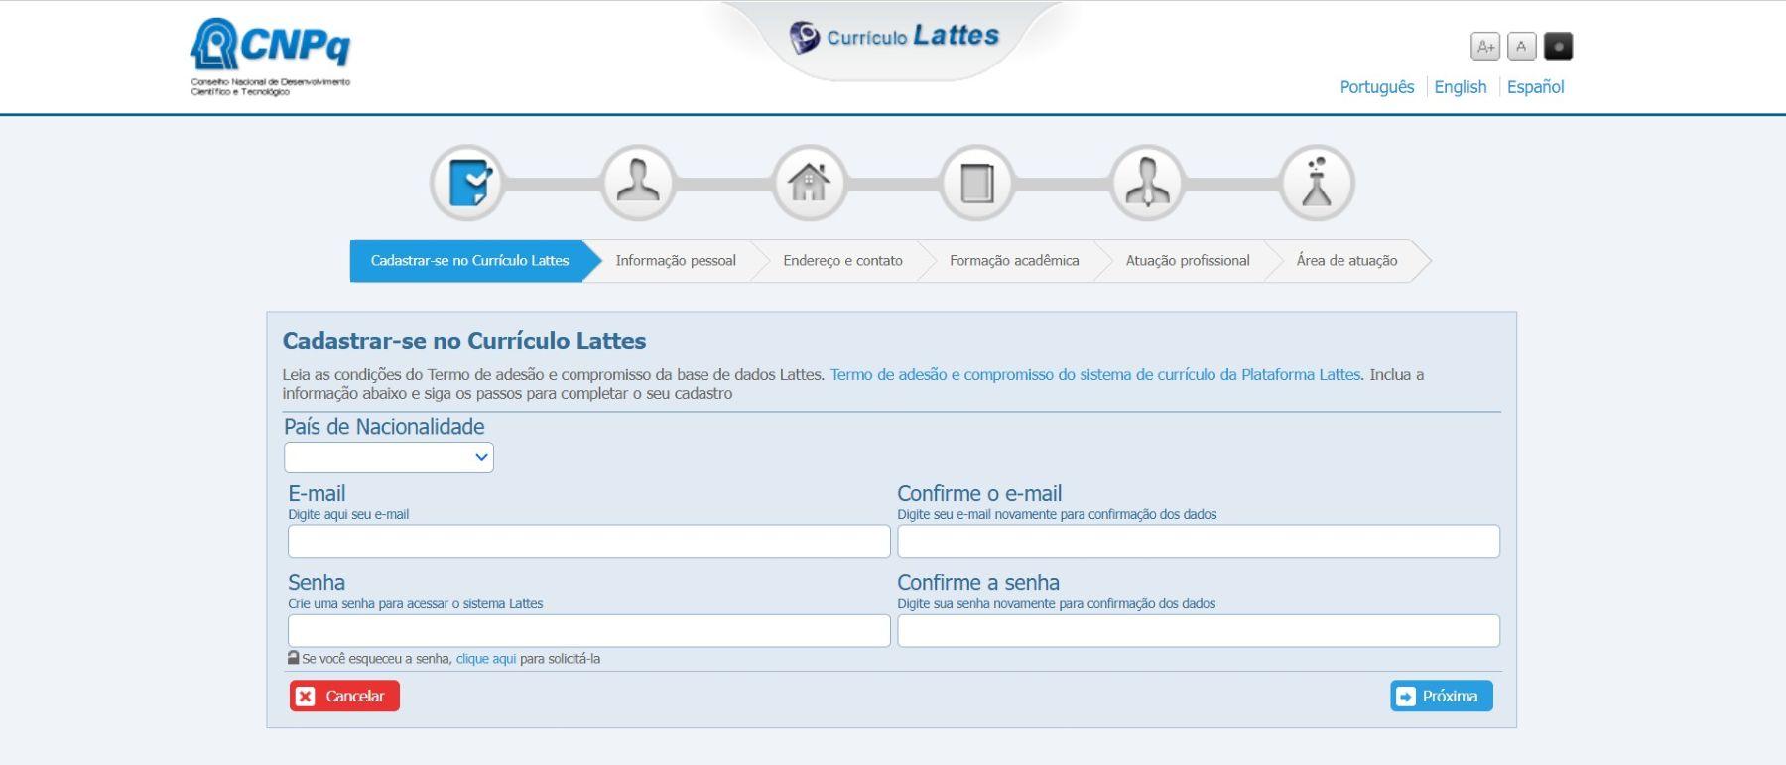This screenshot has height=765, width=1786.
Task: Click the 'Digite aqui seu e-mail' hint text
Action: point(348,514)
